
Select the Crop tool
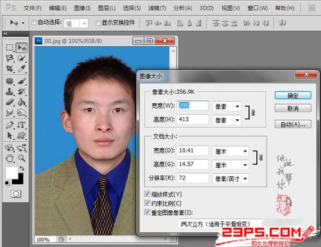(x=10, y=69)
